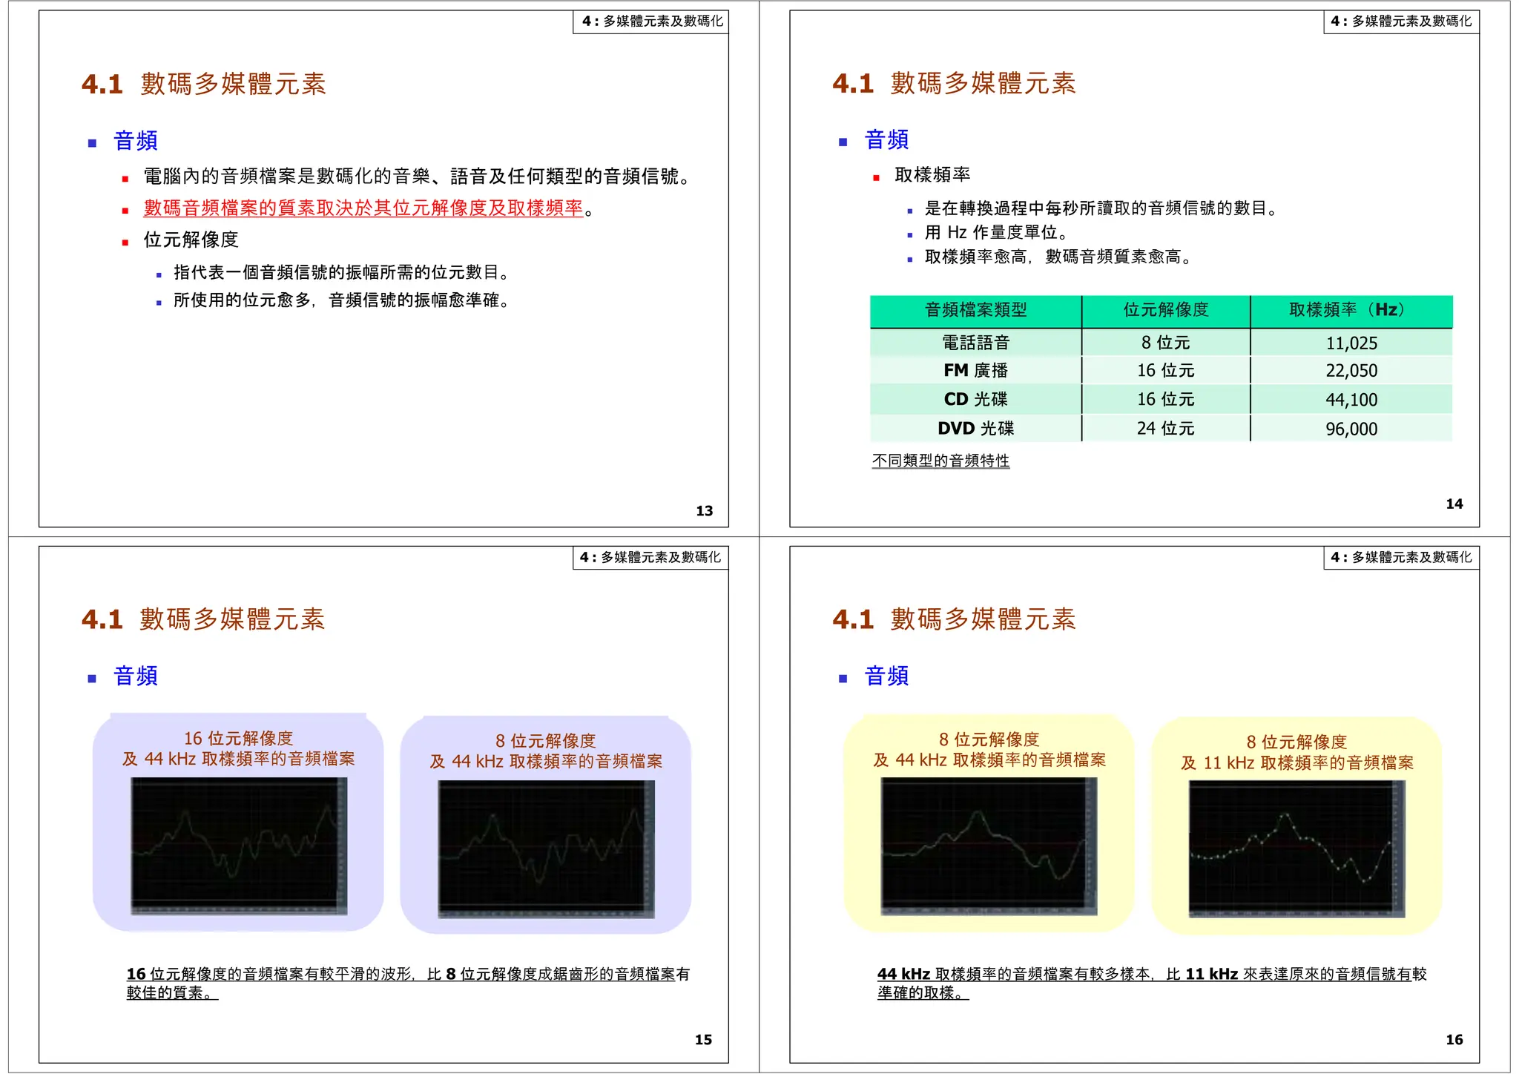Click the 取樣頻率 bullet on slide 14
The width and height of the screenshot is (1519, 1074).
(932, 175)
